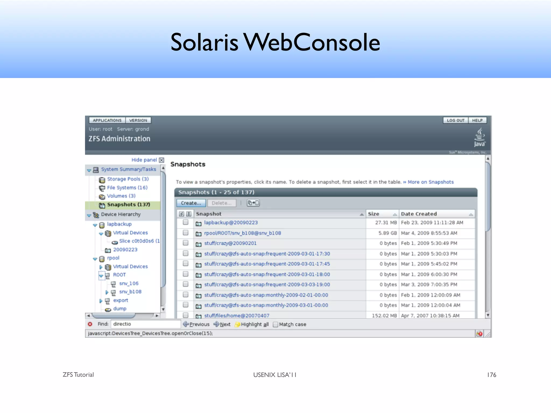Expand the export tree node
This screenshot has height=413, width=551.
(101, 301)
